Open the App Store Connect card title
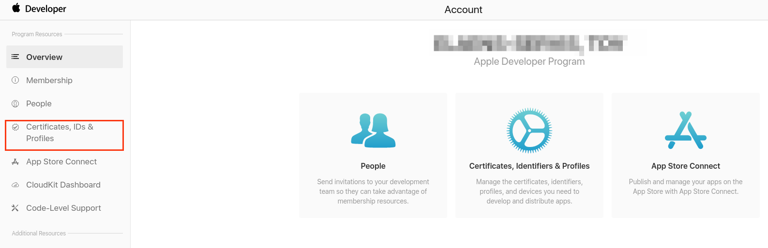This screenshot has height=248, width=768. pos(686,166)
